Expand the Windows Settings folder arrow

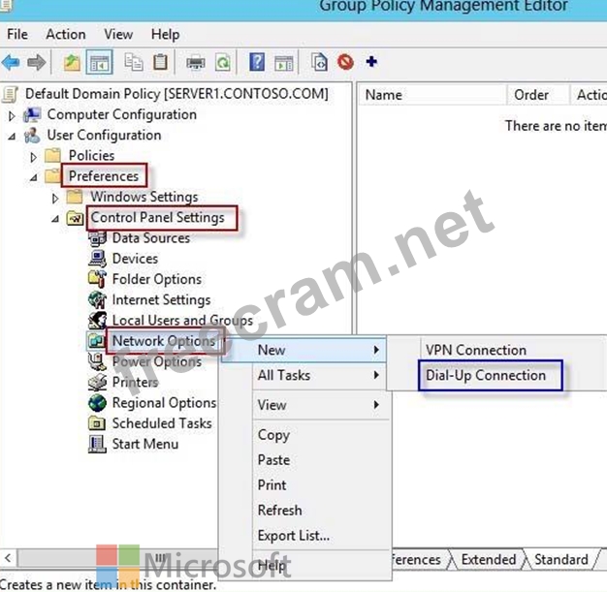tap(55, 198)
